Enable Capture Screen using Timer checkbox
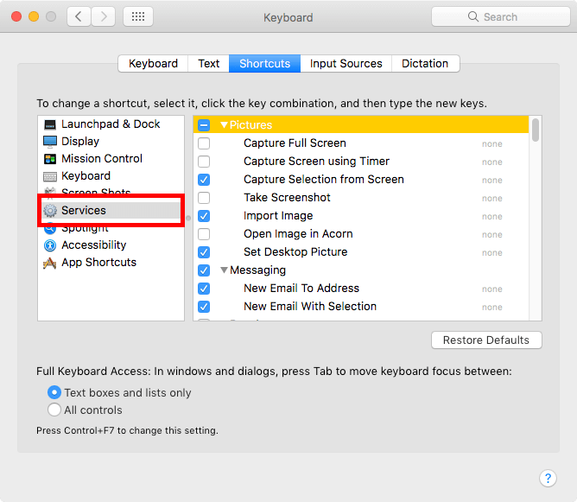 204,162
